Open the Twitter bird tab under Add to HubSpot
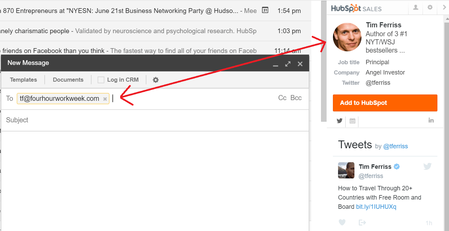Screen dimensions: 449x231 pos(339,121)
